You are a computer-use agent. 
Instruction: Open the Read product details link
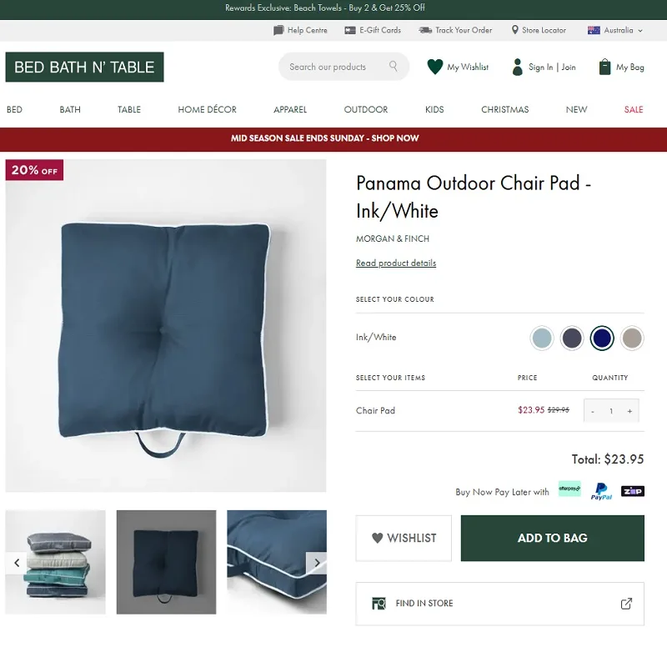point(396,263)
